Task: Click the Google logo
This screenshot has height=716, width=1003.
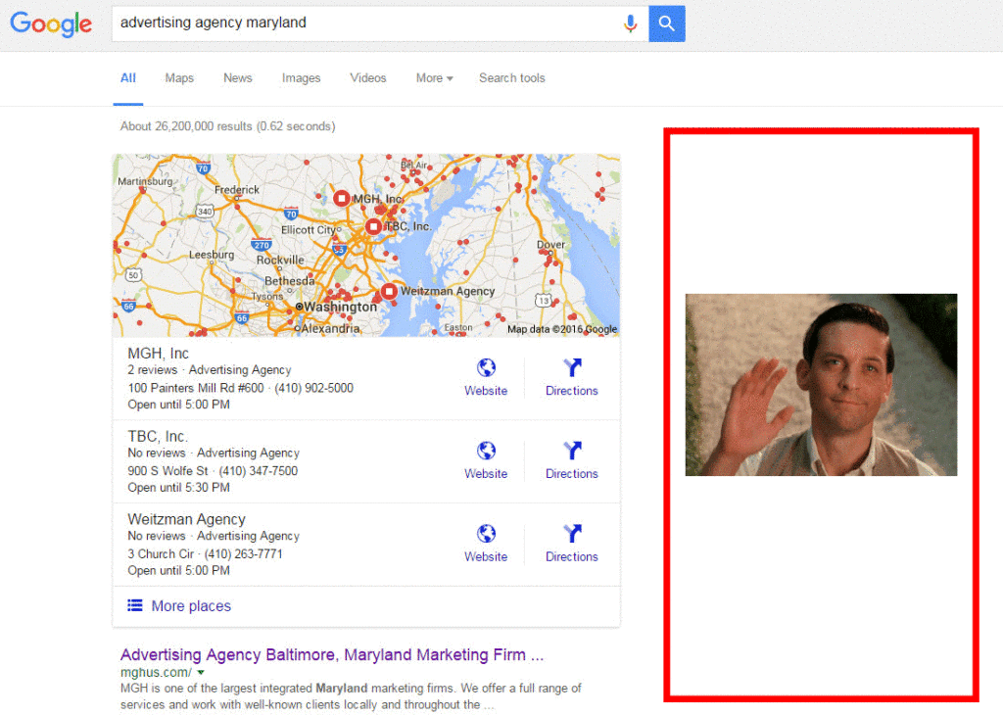Action: [x=51, y=24]
